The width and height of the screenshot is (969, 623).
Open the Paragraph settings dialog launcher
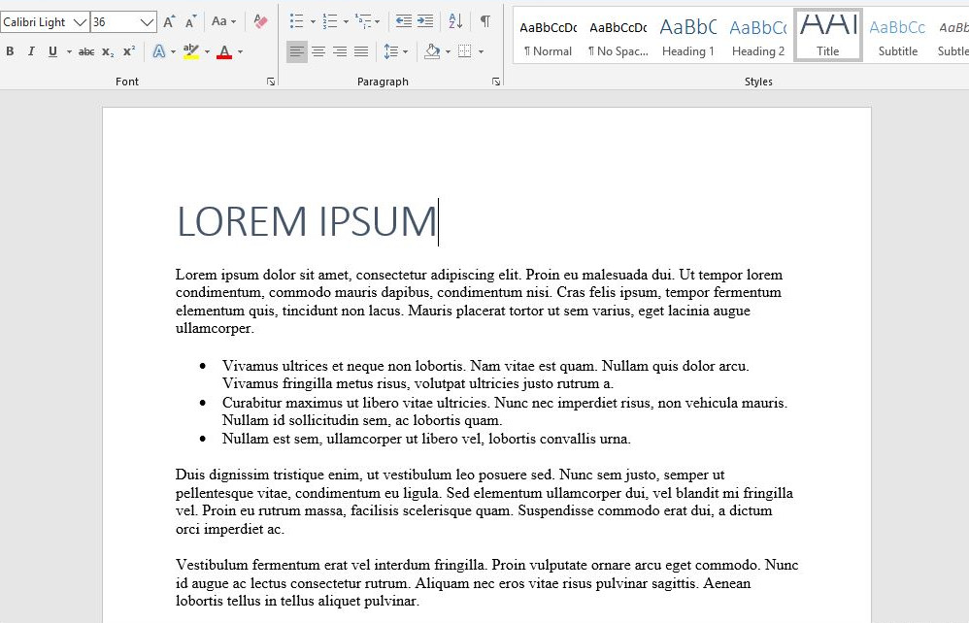pos(496,82)
